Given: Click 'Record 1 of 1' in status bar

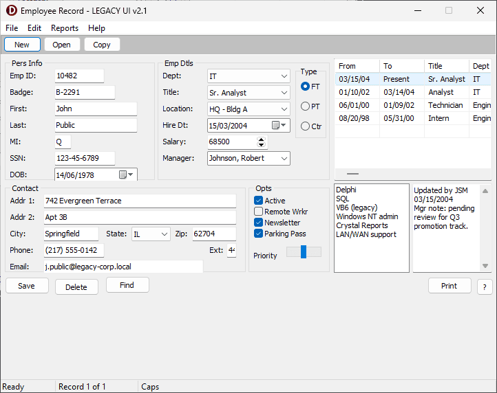Looking at the screenshot, I should [x=82, y=387].
